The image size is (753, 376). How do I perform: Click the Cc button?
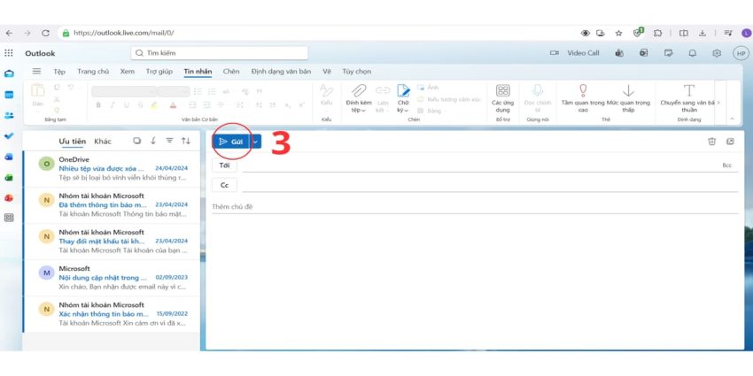[x=224, y=185]
